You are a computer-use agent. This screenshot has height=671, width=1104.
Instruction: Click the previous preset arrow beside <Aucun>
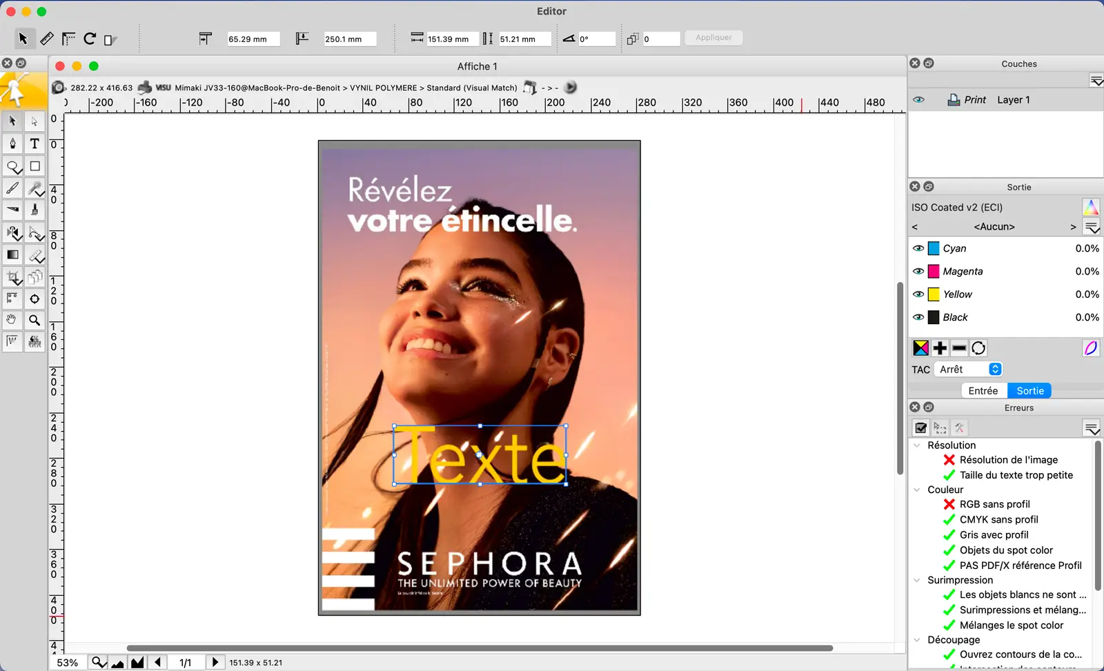(x=915, y=227)
